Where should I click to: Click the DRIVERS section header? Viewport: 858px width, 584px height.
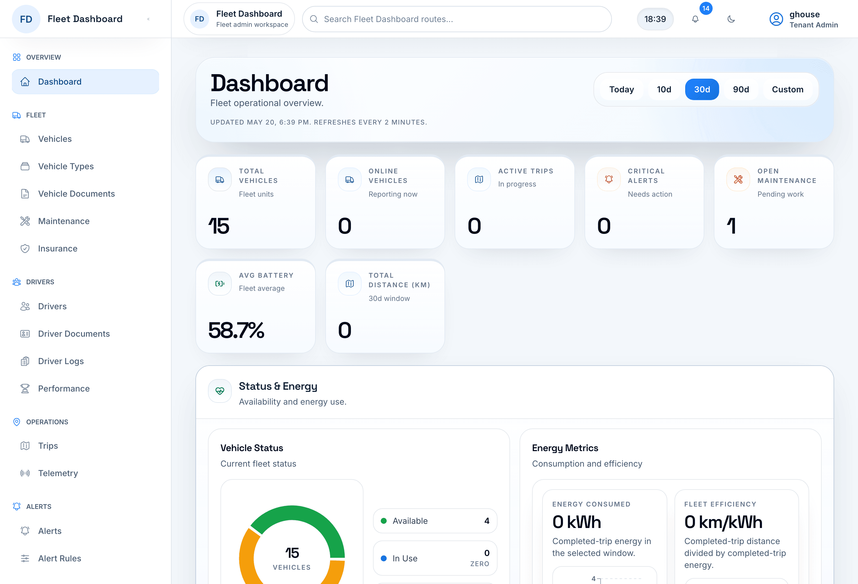click(x=40, y=282)
